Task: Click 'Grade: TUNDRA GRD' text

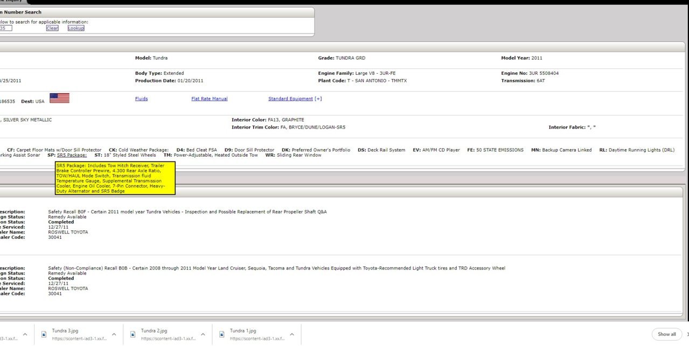Action: pyautogui.click(x=342, y=58)
